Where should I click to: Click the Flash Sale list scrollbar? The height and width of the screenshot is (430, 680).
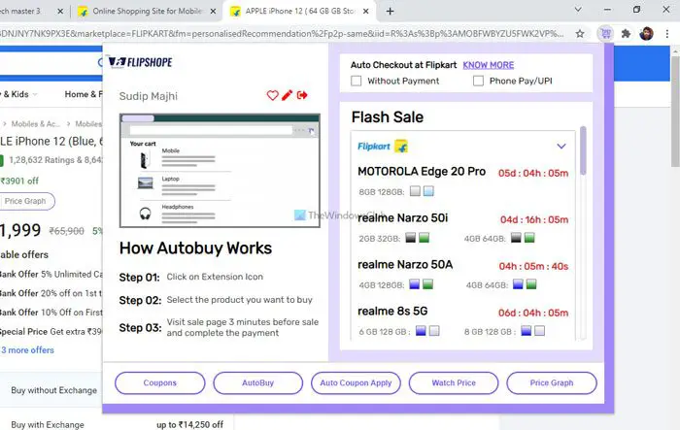tap(583, 150)
